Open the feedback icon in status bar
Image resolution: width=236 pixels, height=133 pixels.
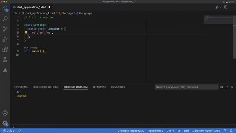coord(225,131)
